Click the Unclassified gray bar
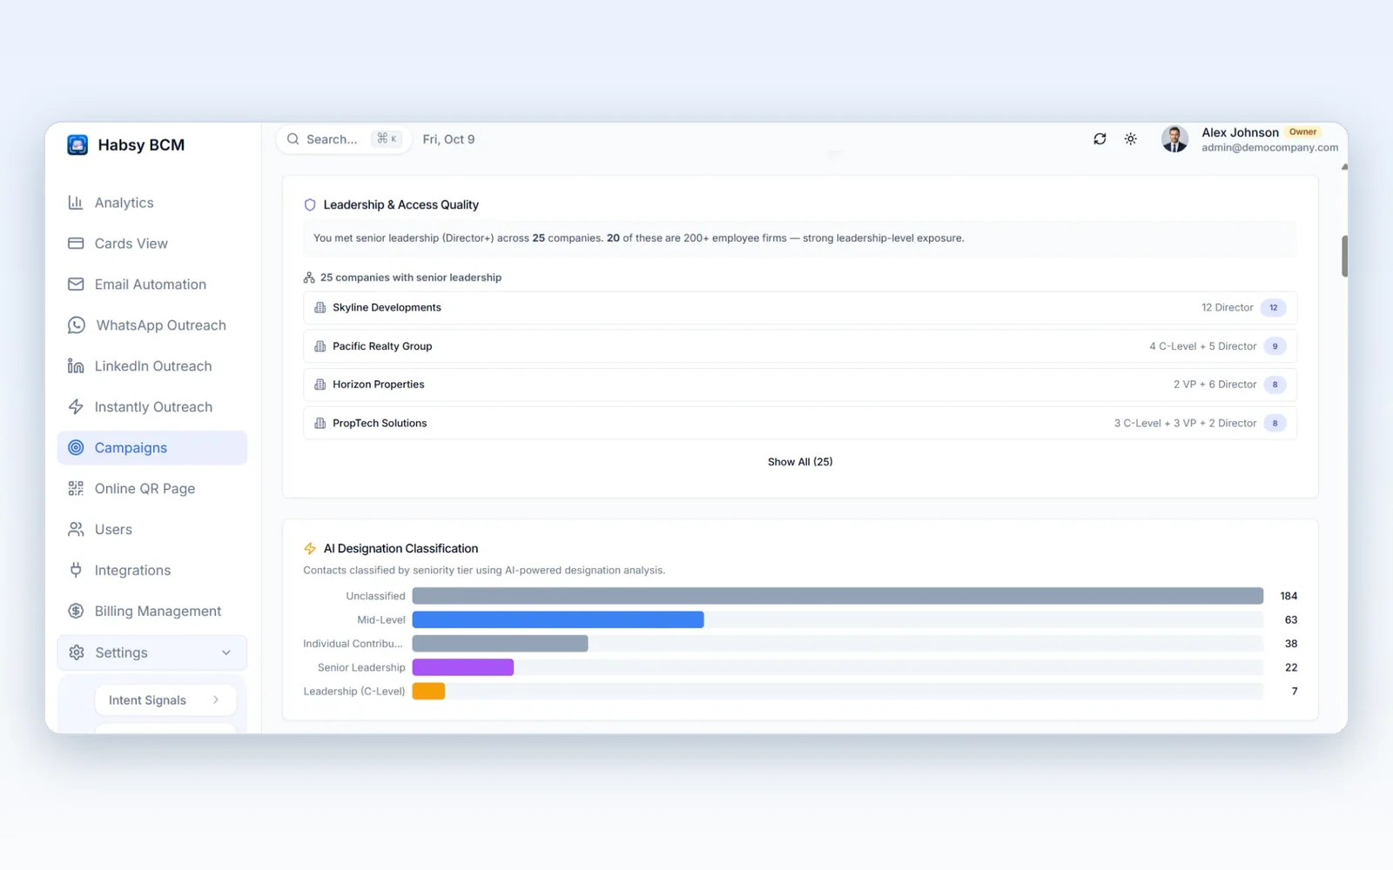 coord(838,596)
